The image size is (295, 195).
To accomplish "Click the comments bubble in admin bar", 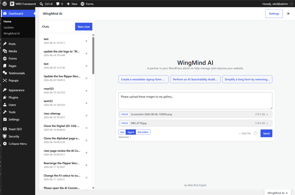I will pyautogui.click(x=58, y=4).
